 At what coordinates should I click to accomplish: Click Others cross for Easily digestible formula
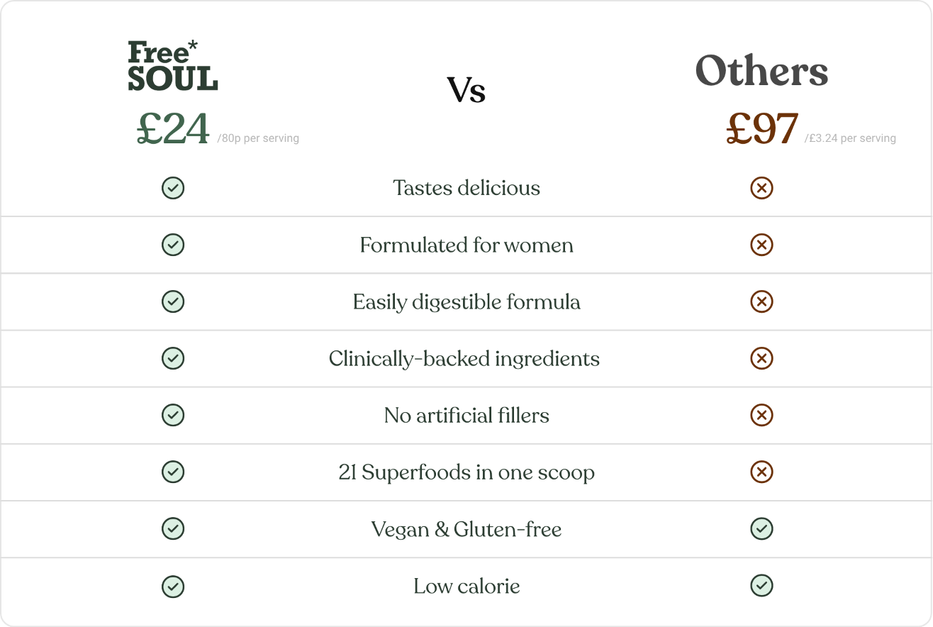click(x=761, y=301)
